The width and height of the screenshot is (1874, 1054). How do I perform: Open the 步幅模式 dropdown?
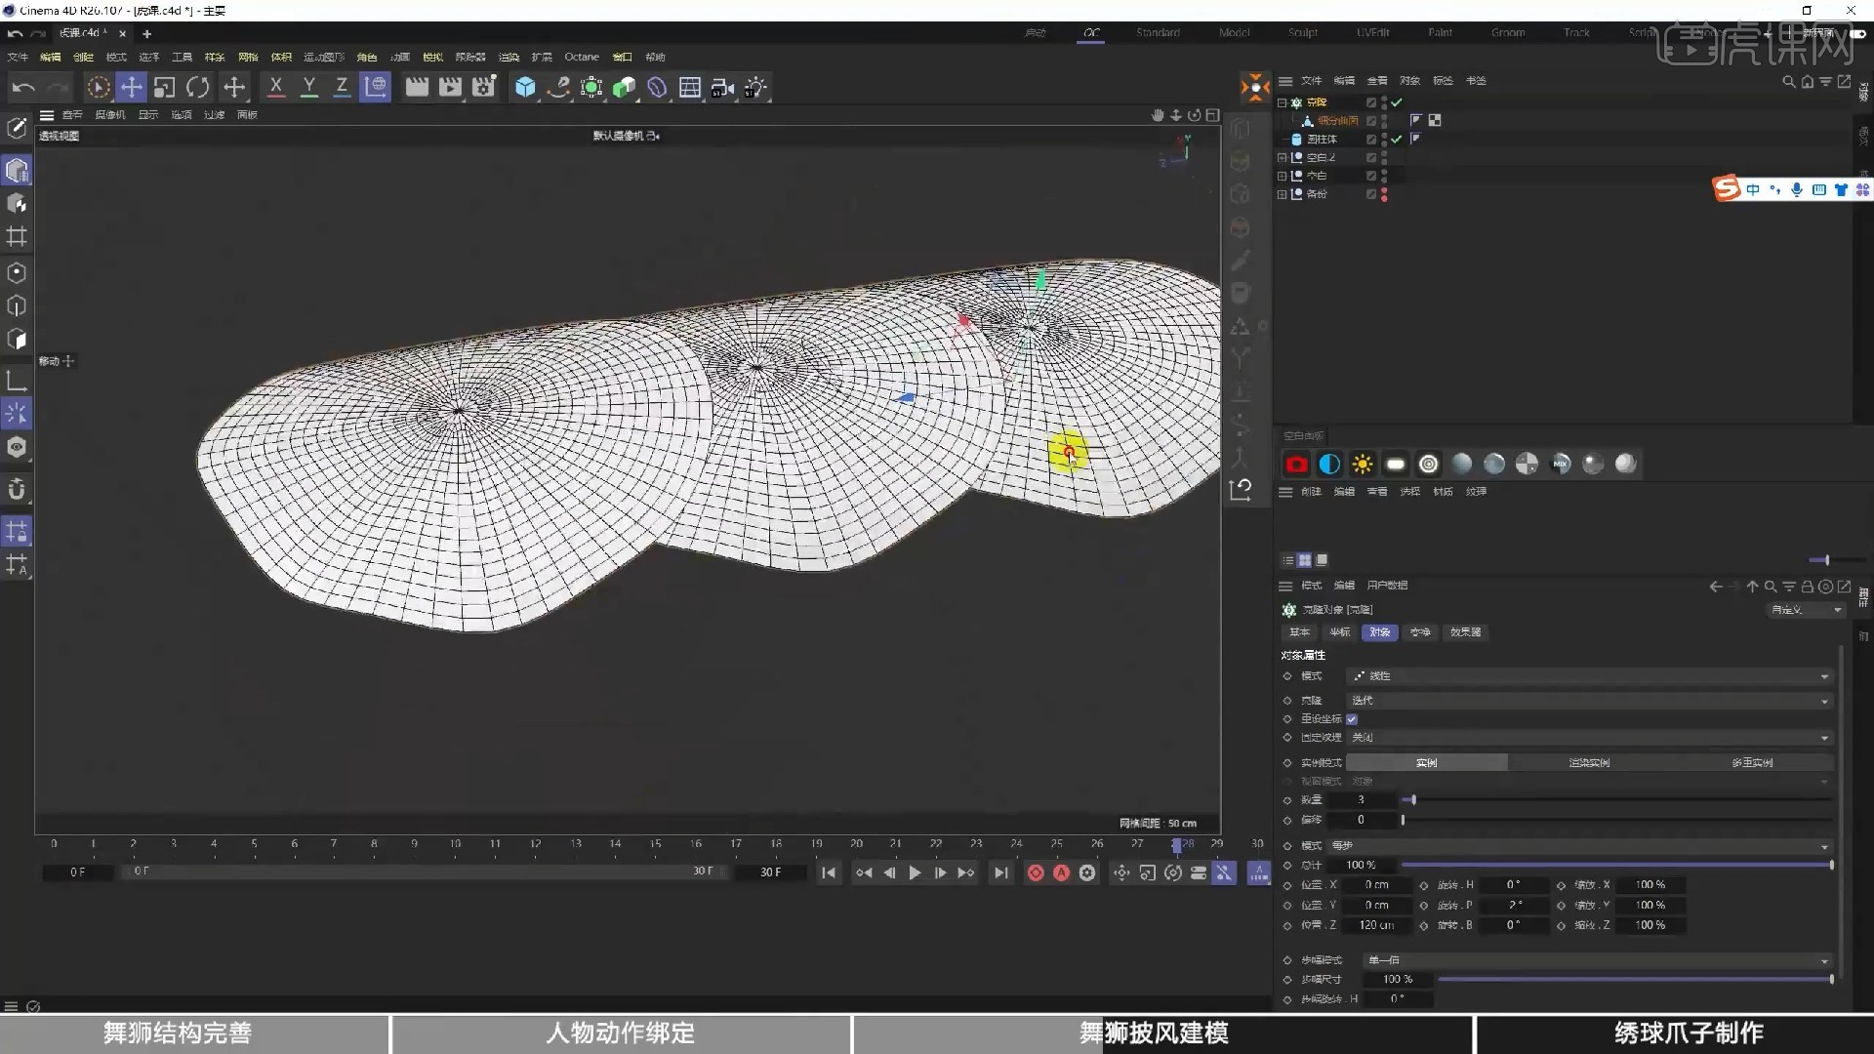pos(1599,960)
